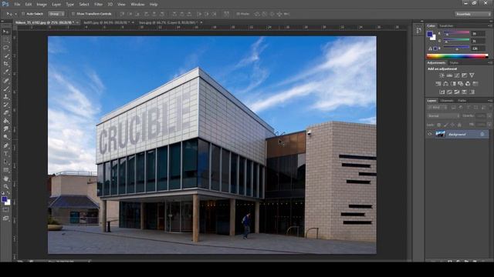This screenshot has width=494, height=277.
Task: Open the Essentials workspace dropdown
Action: [x=472, y=14]
